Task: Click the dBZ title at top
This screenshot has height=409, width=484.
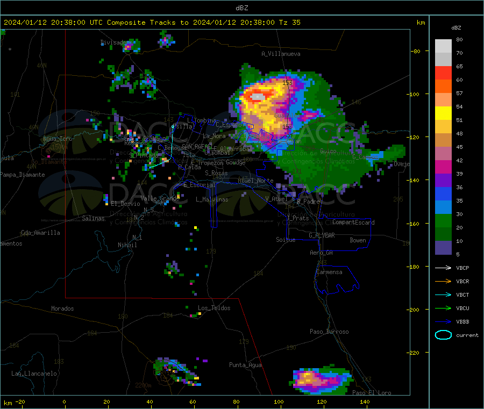Action: click(241, 8)
